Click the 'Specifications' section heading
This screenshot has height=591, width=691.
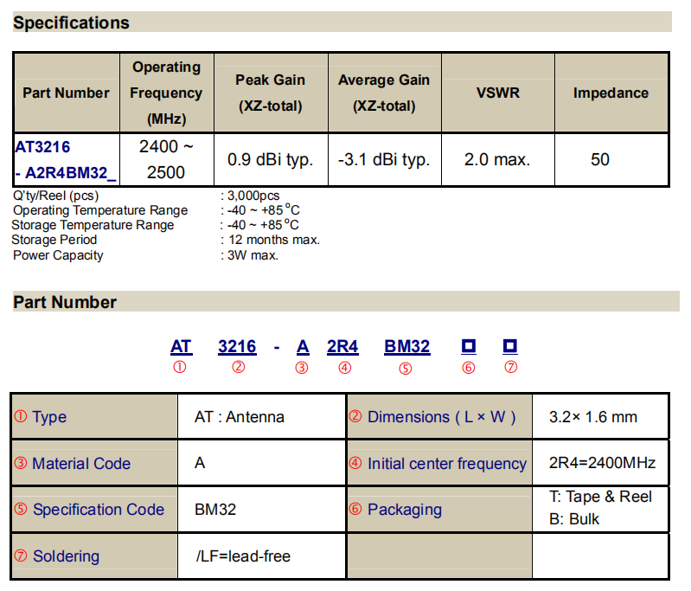tap(72, 22)
